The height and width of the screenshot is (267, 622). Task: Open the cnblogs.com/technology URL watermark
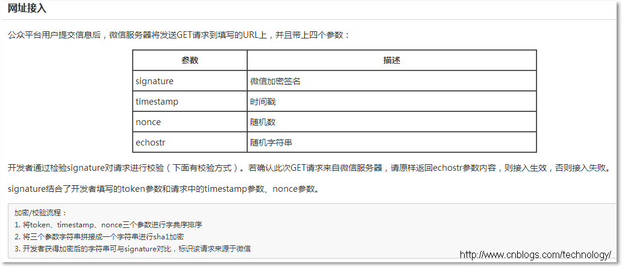(535, 255)
